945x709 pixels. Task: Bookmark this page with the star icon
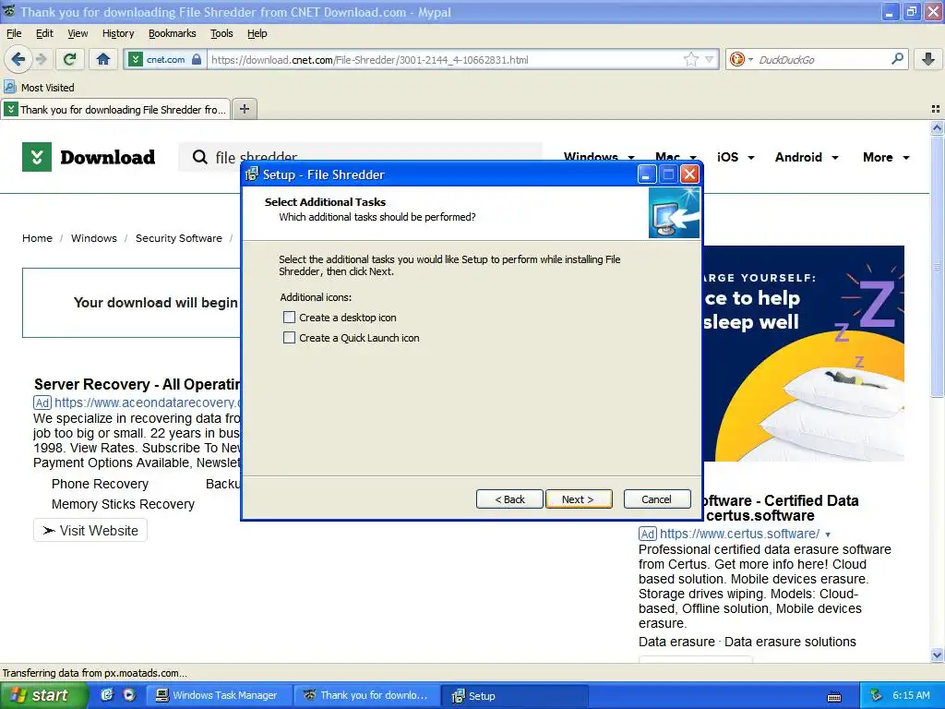pyautogui.click(x=690, y=59)
